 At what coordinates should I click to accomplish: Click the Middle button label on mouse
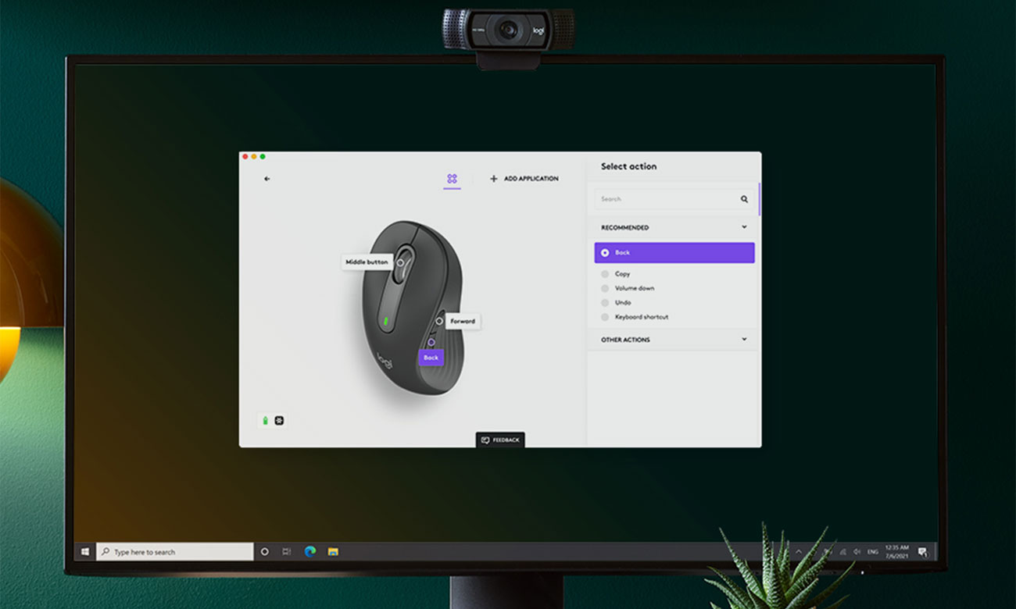[367, 262]
